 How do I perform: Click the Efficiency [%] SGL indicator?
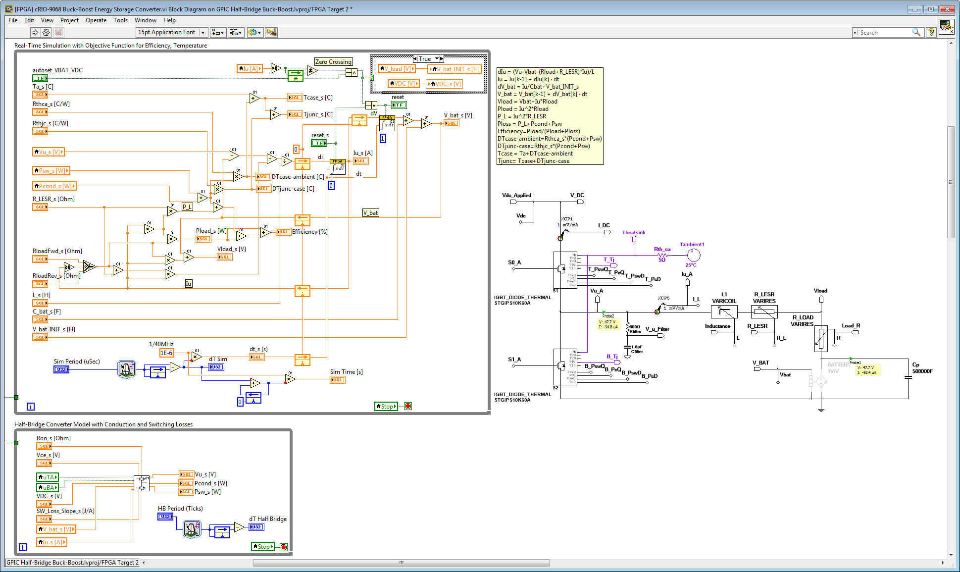click(x=283, y=232)
